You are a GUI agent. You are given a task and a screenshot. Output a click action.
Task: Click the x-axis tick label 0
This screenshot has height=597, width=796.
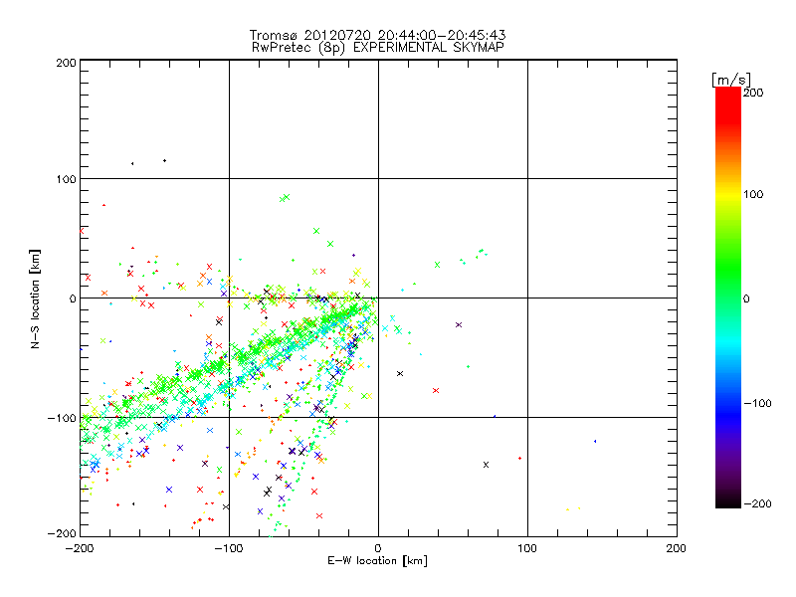click(378, 548)
